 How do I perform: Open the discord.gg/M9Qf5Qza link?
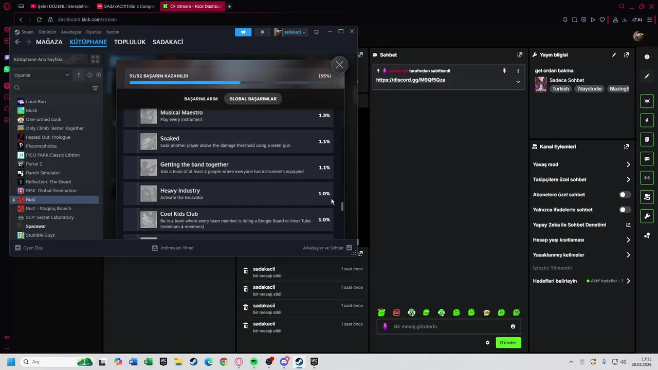point(411,80)
